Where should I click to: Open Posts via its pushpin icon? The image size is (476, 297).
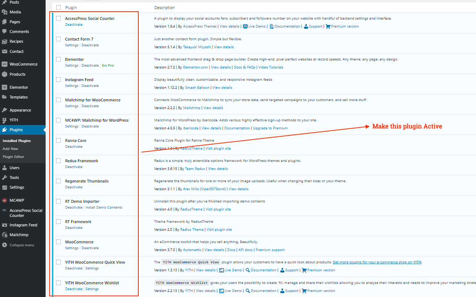pos(4,2)
